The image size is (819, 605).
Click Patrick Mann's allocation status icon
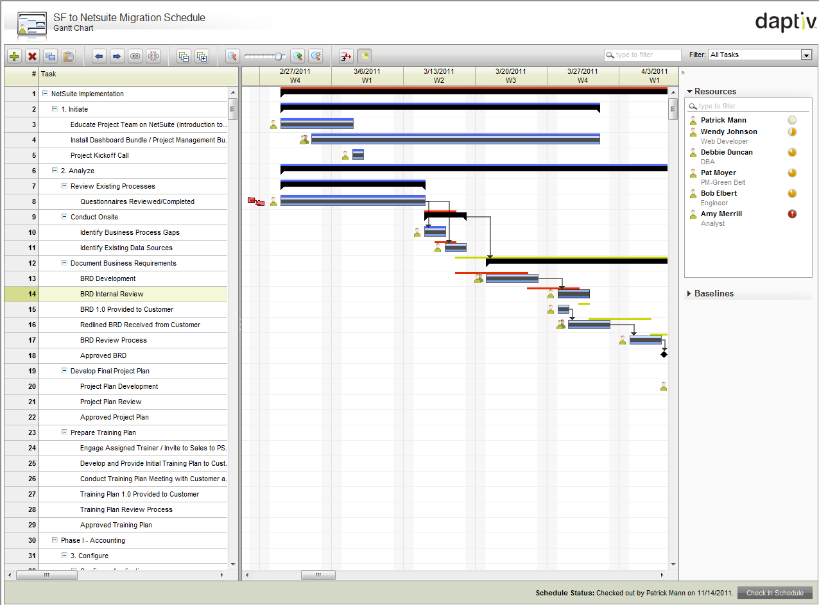pyautogui.click(x=792, y=120)
